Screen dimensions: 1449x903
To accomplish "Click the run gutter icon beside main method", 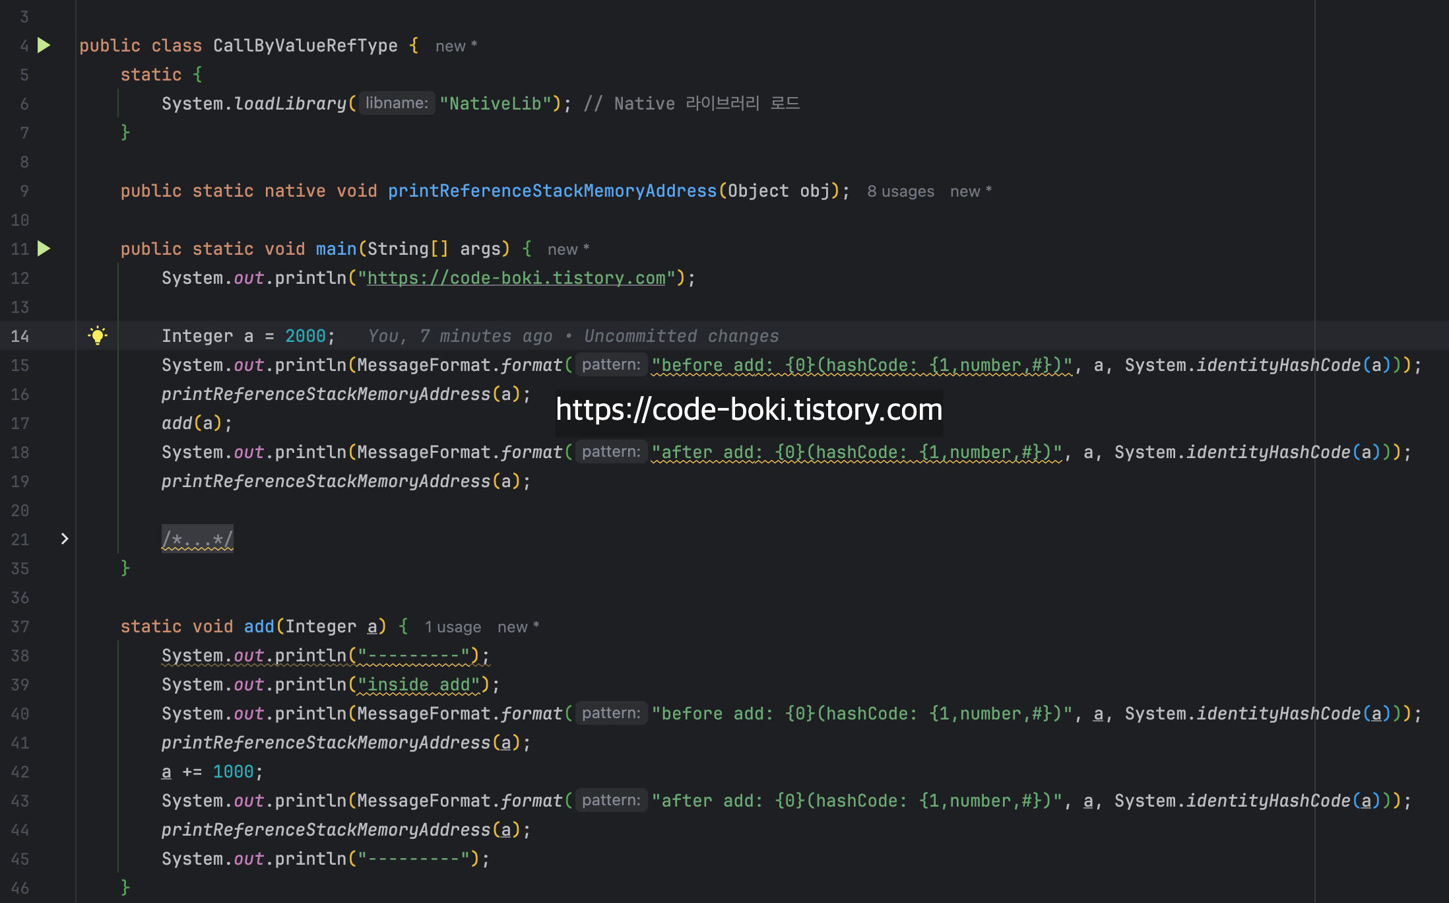I will pos(44,249).
